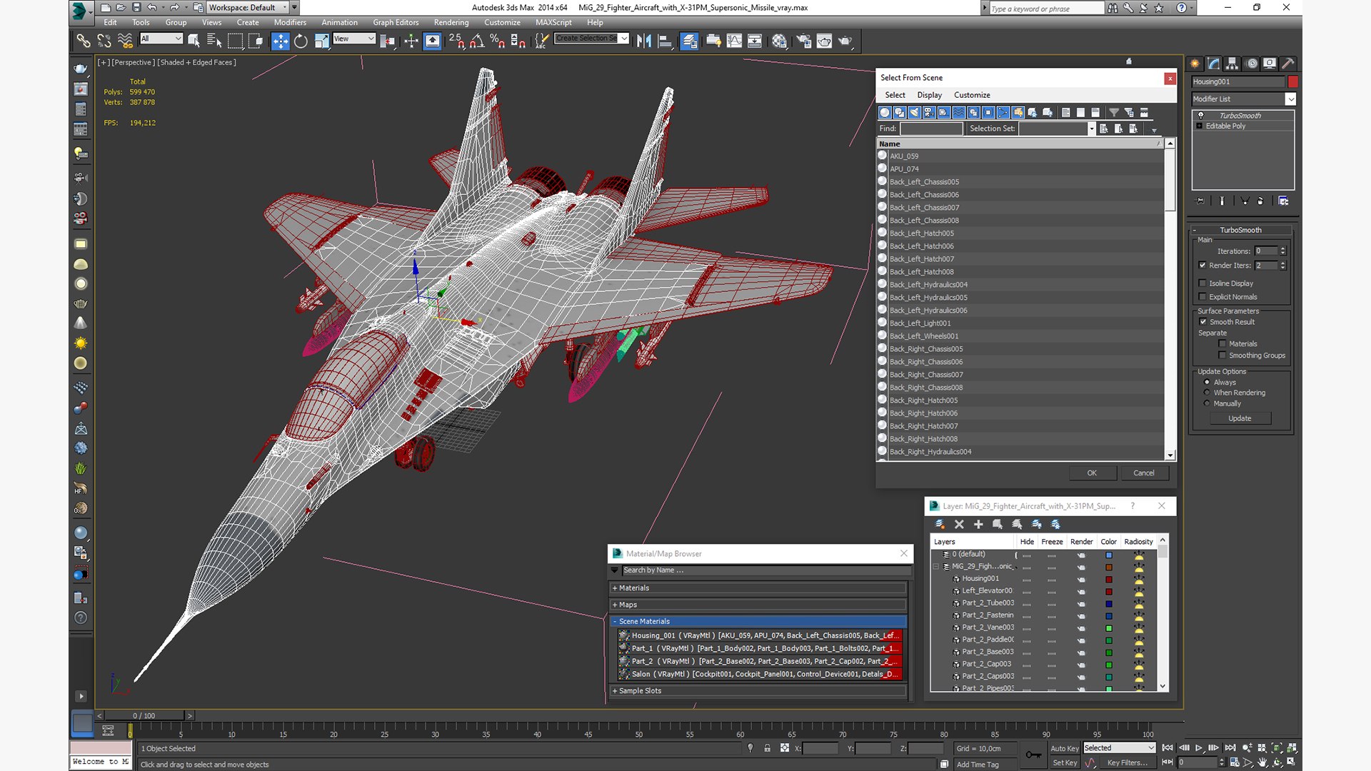The width and height of the screenshot is (1371, 771).
Task: Select the Select and Link tool
Action: tap(84, 41)
